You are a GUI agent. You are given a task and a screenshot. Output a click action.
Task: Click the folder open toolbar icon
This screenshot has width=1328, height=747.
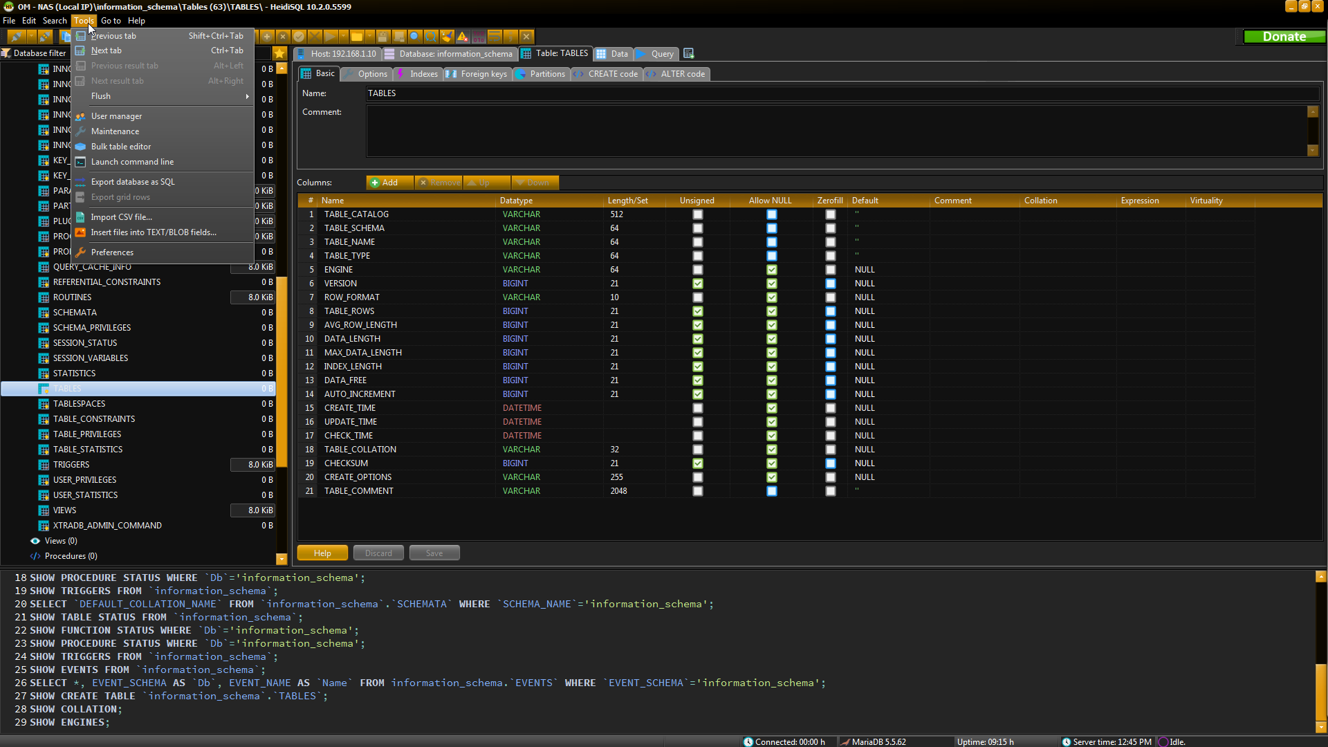[357, 37]
